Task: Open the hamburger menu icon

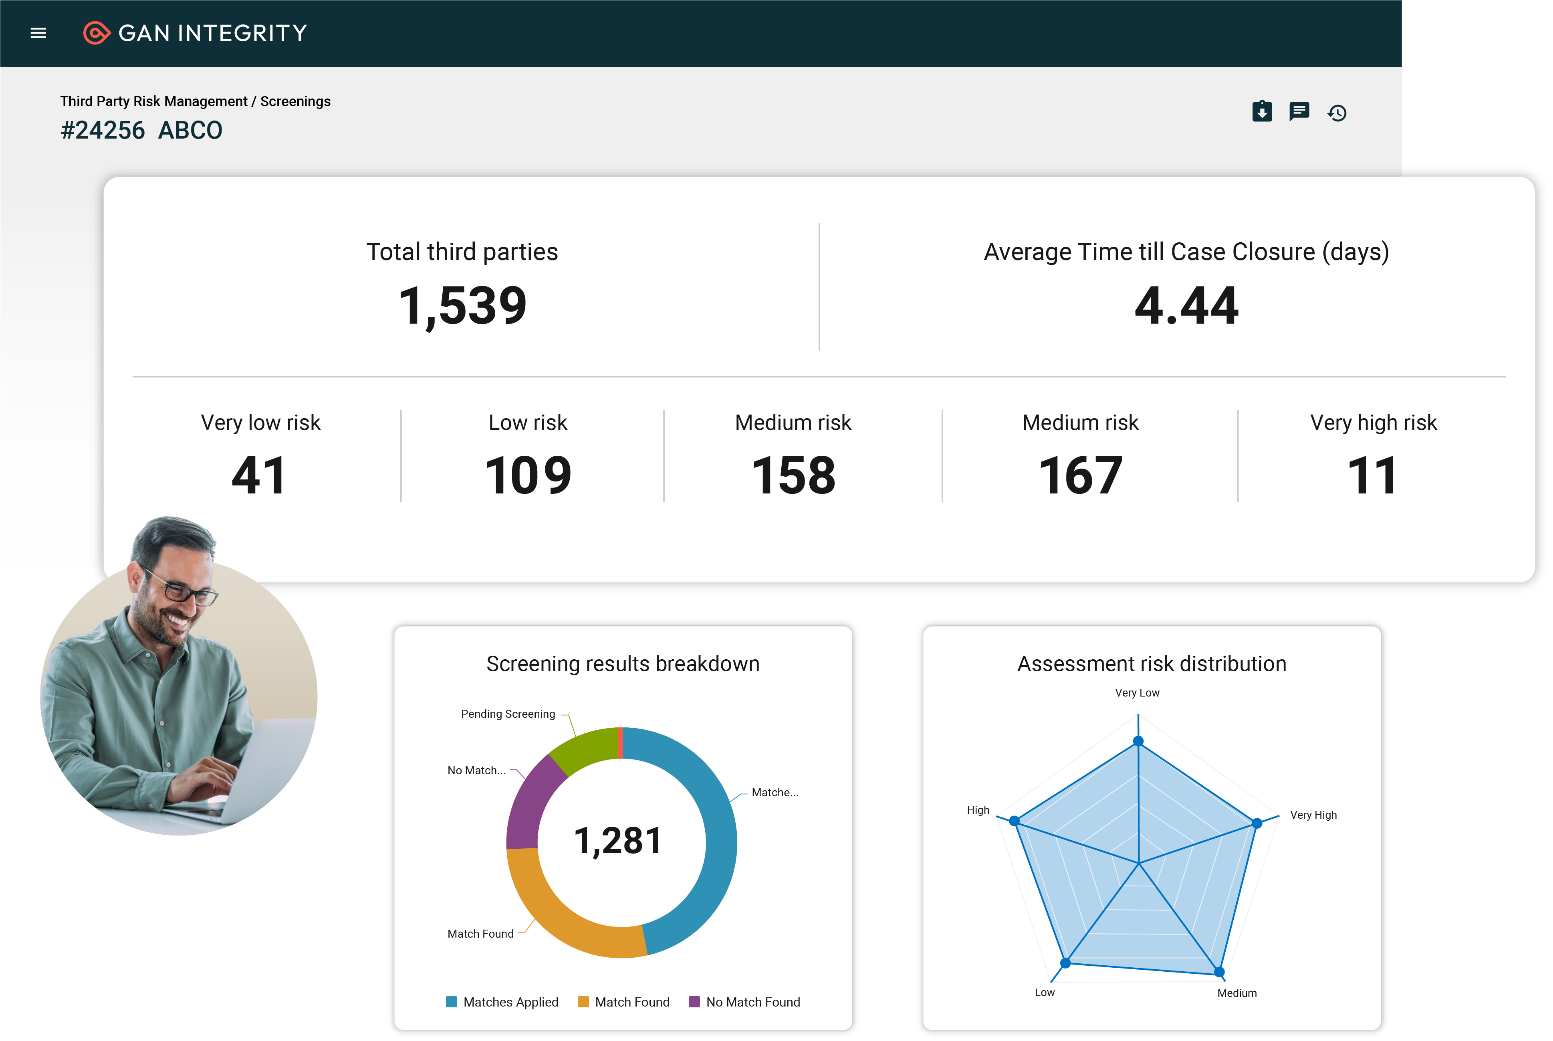Action: (38, 32)
